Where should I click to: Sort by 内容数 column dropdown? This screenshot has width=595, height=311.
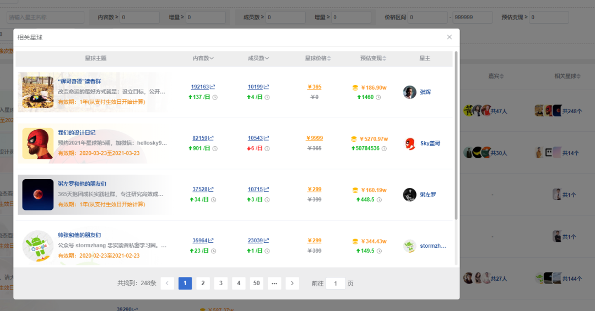[x=203, y=58]
